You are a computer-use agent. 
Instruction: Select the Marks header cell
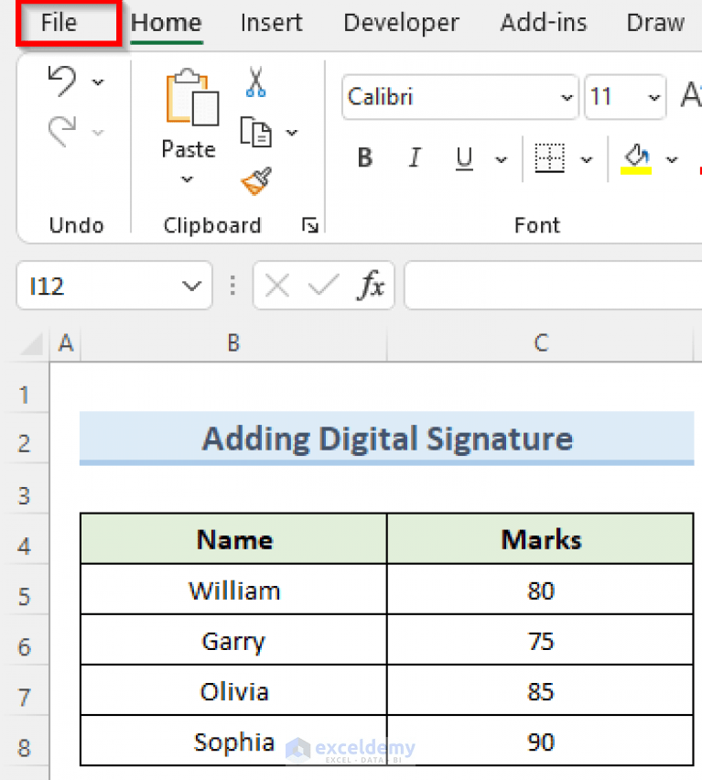[540, 539]
